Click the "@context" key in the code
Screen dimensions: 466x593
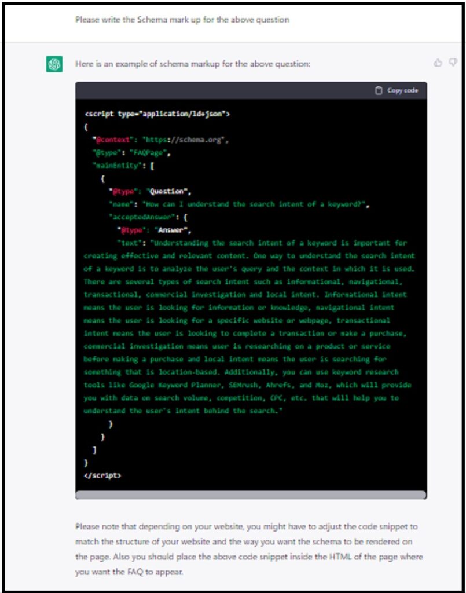(x=114, y=140)
